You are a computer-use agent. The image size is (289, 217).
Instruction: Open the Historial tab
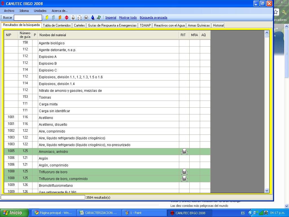tap(218, 25)
